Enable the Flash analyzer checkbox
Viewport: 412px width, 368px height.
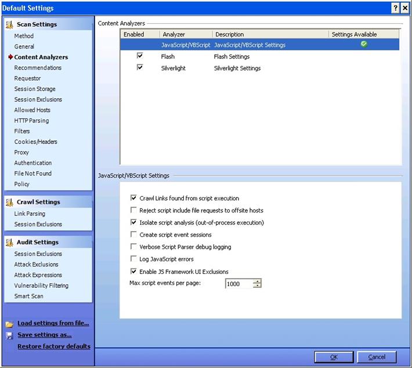pyautogui.click(x=139, y=56)
